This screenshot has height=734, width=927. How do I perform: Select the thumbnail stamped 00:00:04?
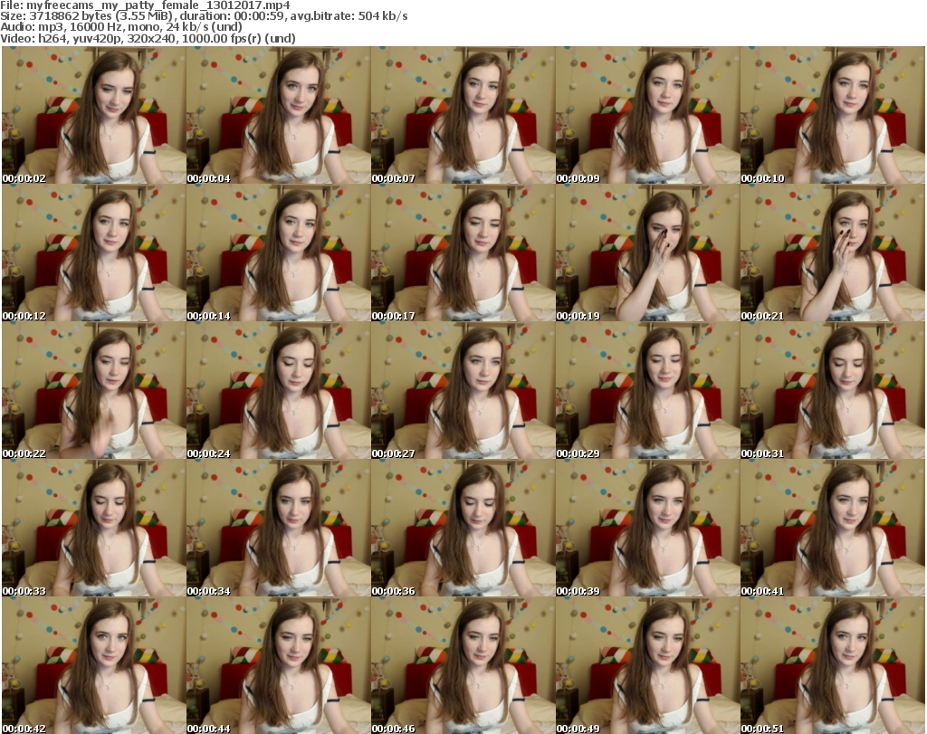point(279,115)
